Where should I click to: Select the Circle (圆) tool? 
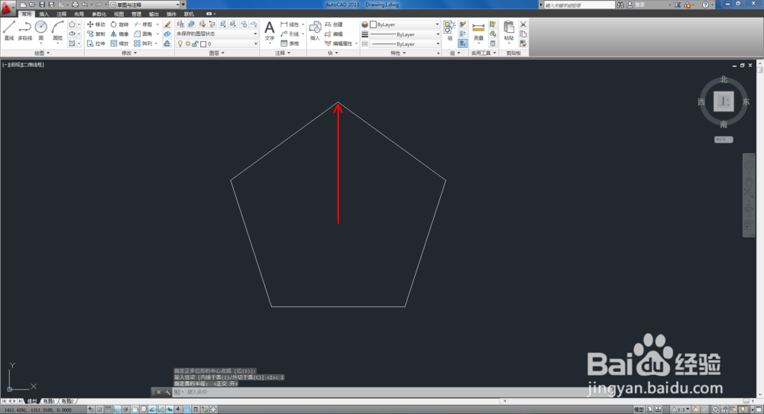pyautogui.click(x=41, y=31)
